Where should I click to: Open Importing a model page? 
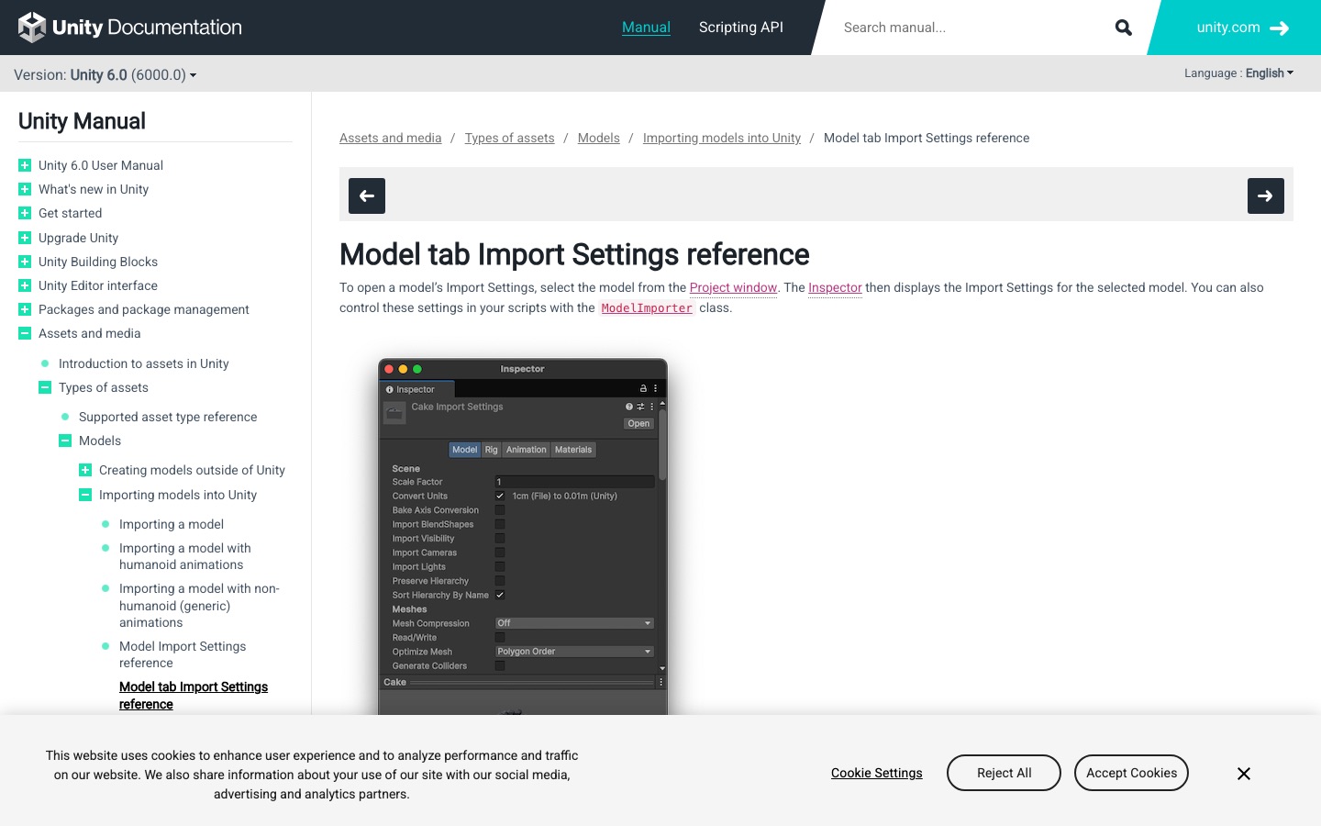click(x=172, y=524)
